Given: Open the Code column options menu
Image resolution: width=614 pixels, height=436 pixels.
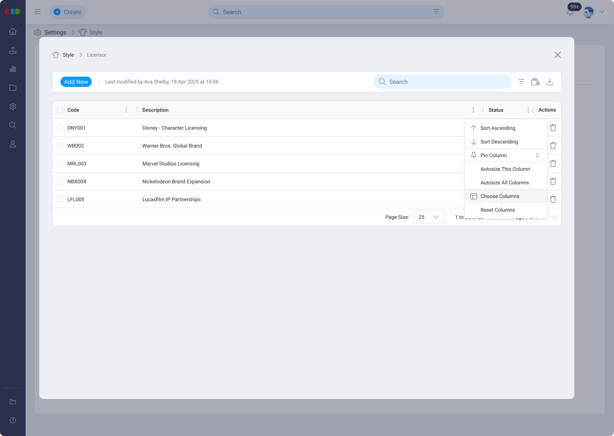Looking at the screenshot, I should click(x=126, y=110).
